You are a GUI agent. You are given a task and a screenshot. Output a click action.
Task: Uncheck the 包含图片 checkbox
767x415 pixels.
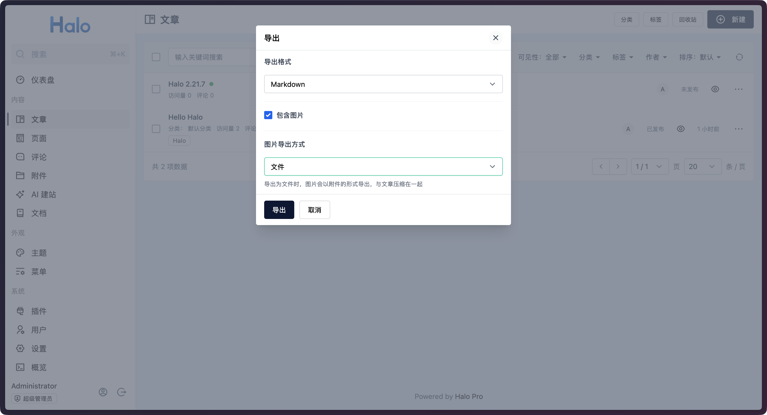(268, 115)
